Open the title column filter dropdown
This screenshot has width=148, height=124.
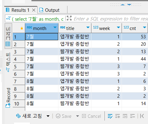click(x=88, y=28)
